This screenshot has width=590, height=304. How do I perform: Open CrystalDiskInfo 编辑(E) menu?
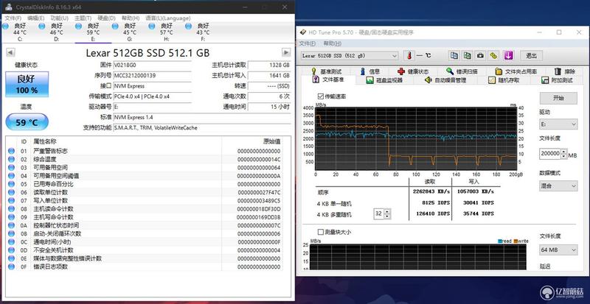point(35,18)
